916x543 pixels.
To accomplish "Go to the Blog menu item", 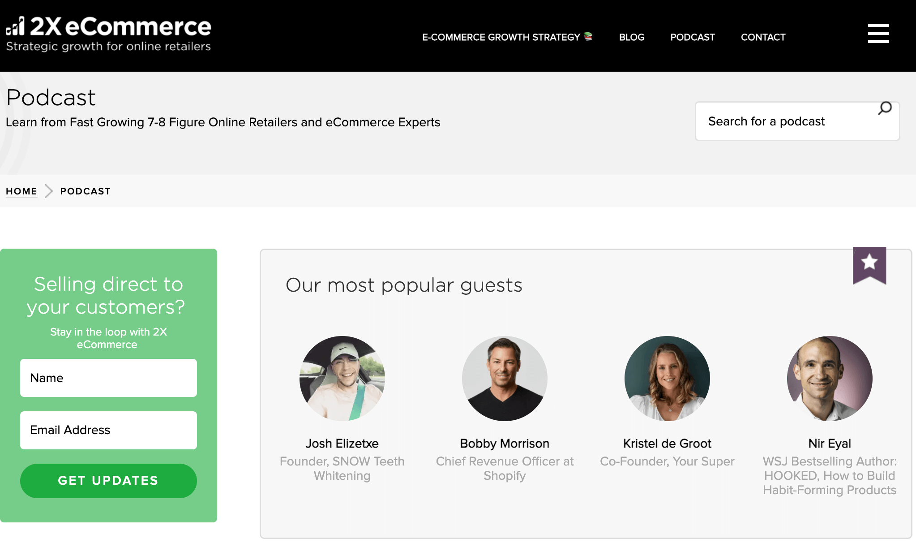I will pyautogui.click(x=632, y=37).
